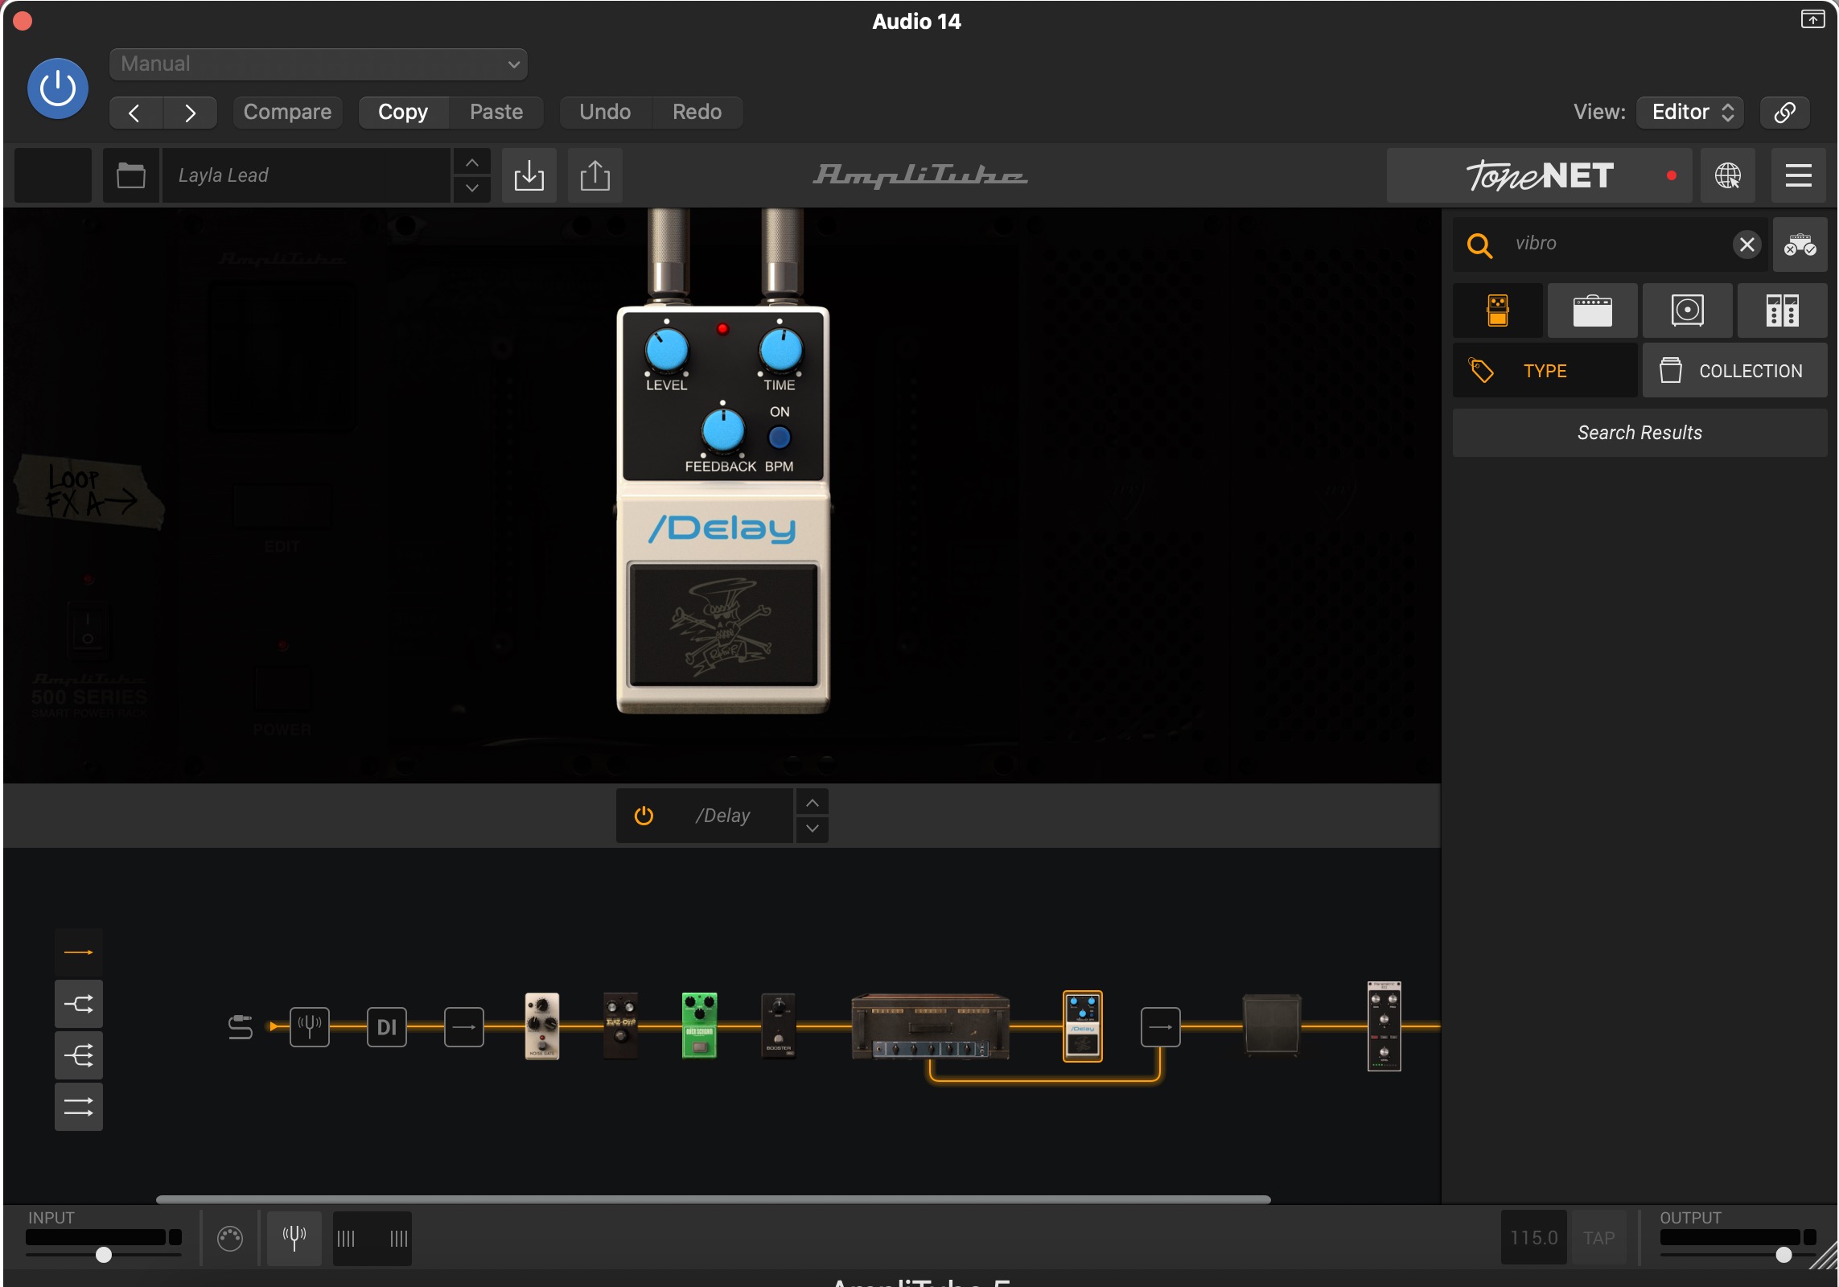Click the 115.0 tempo BPM field

(x=1533, y=1238)
